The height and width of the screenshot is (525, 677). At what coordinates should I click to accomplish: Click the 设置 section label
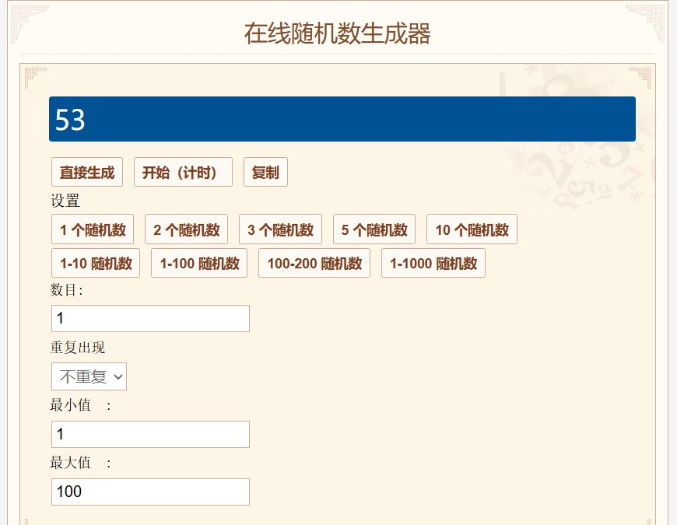tap(65, 201)
